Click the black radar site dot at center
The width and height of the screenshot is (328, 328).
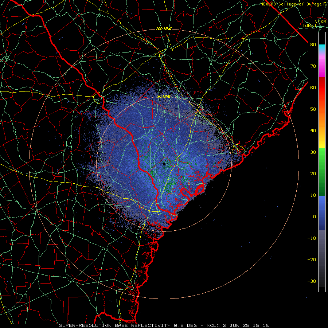click(164, 164)
